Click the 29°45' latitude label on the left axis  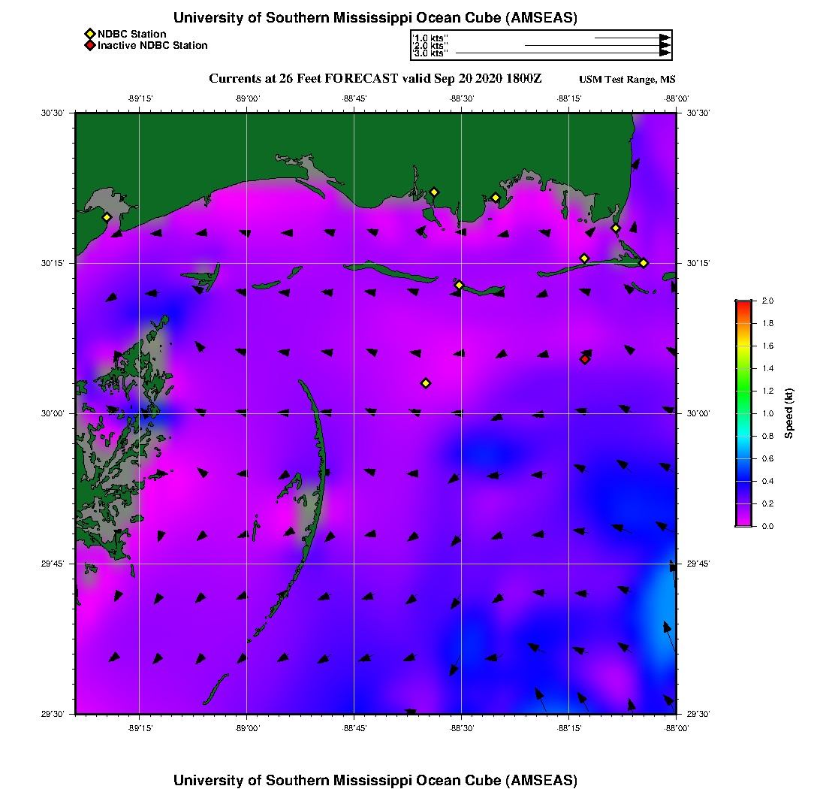pyautogui.click(x=53, y=564)
